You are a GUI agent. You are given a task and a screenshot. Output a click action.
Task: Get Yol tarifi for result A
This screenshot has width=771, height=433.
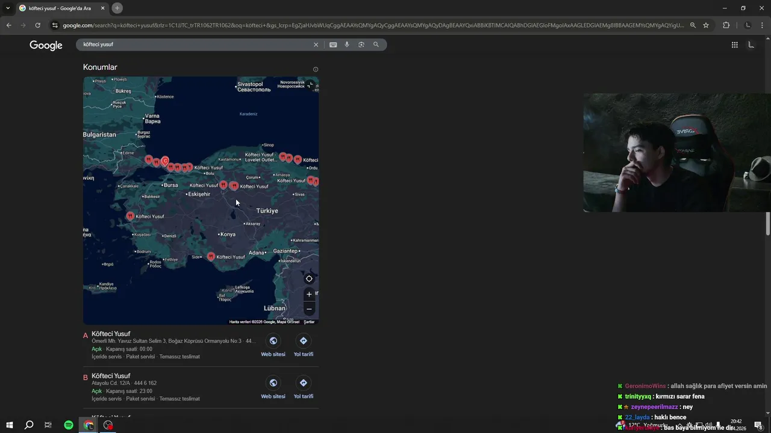(x=304, y=346)
